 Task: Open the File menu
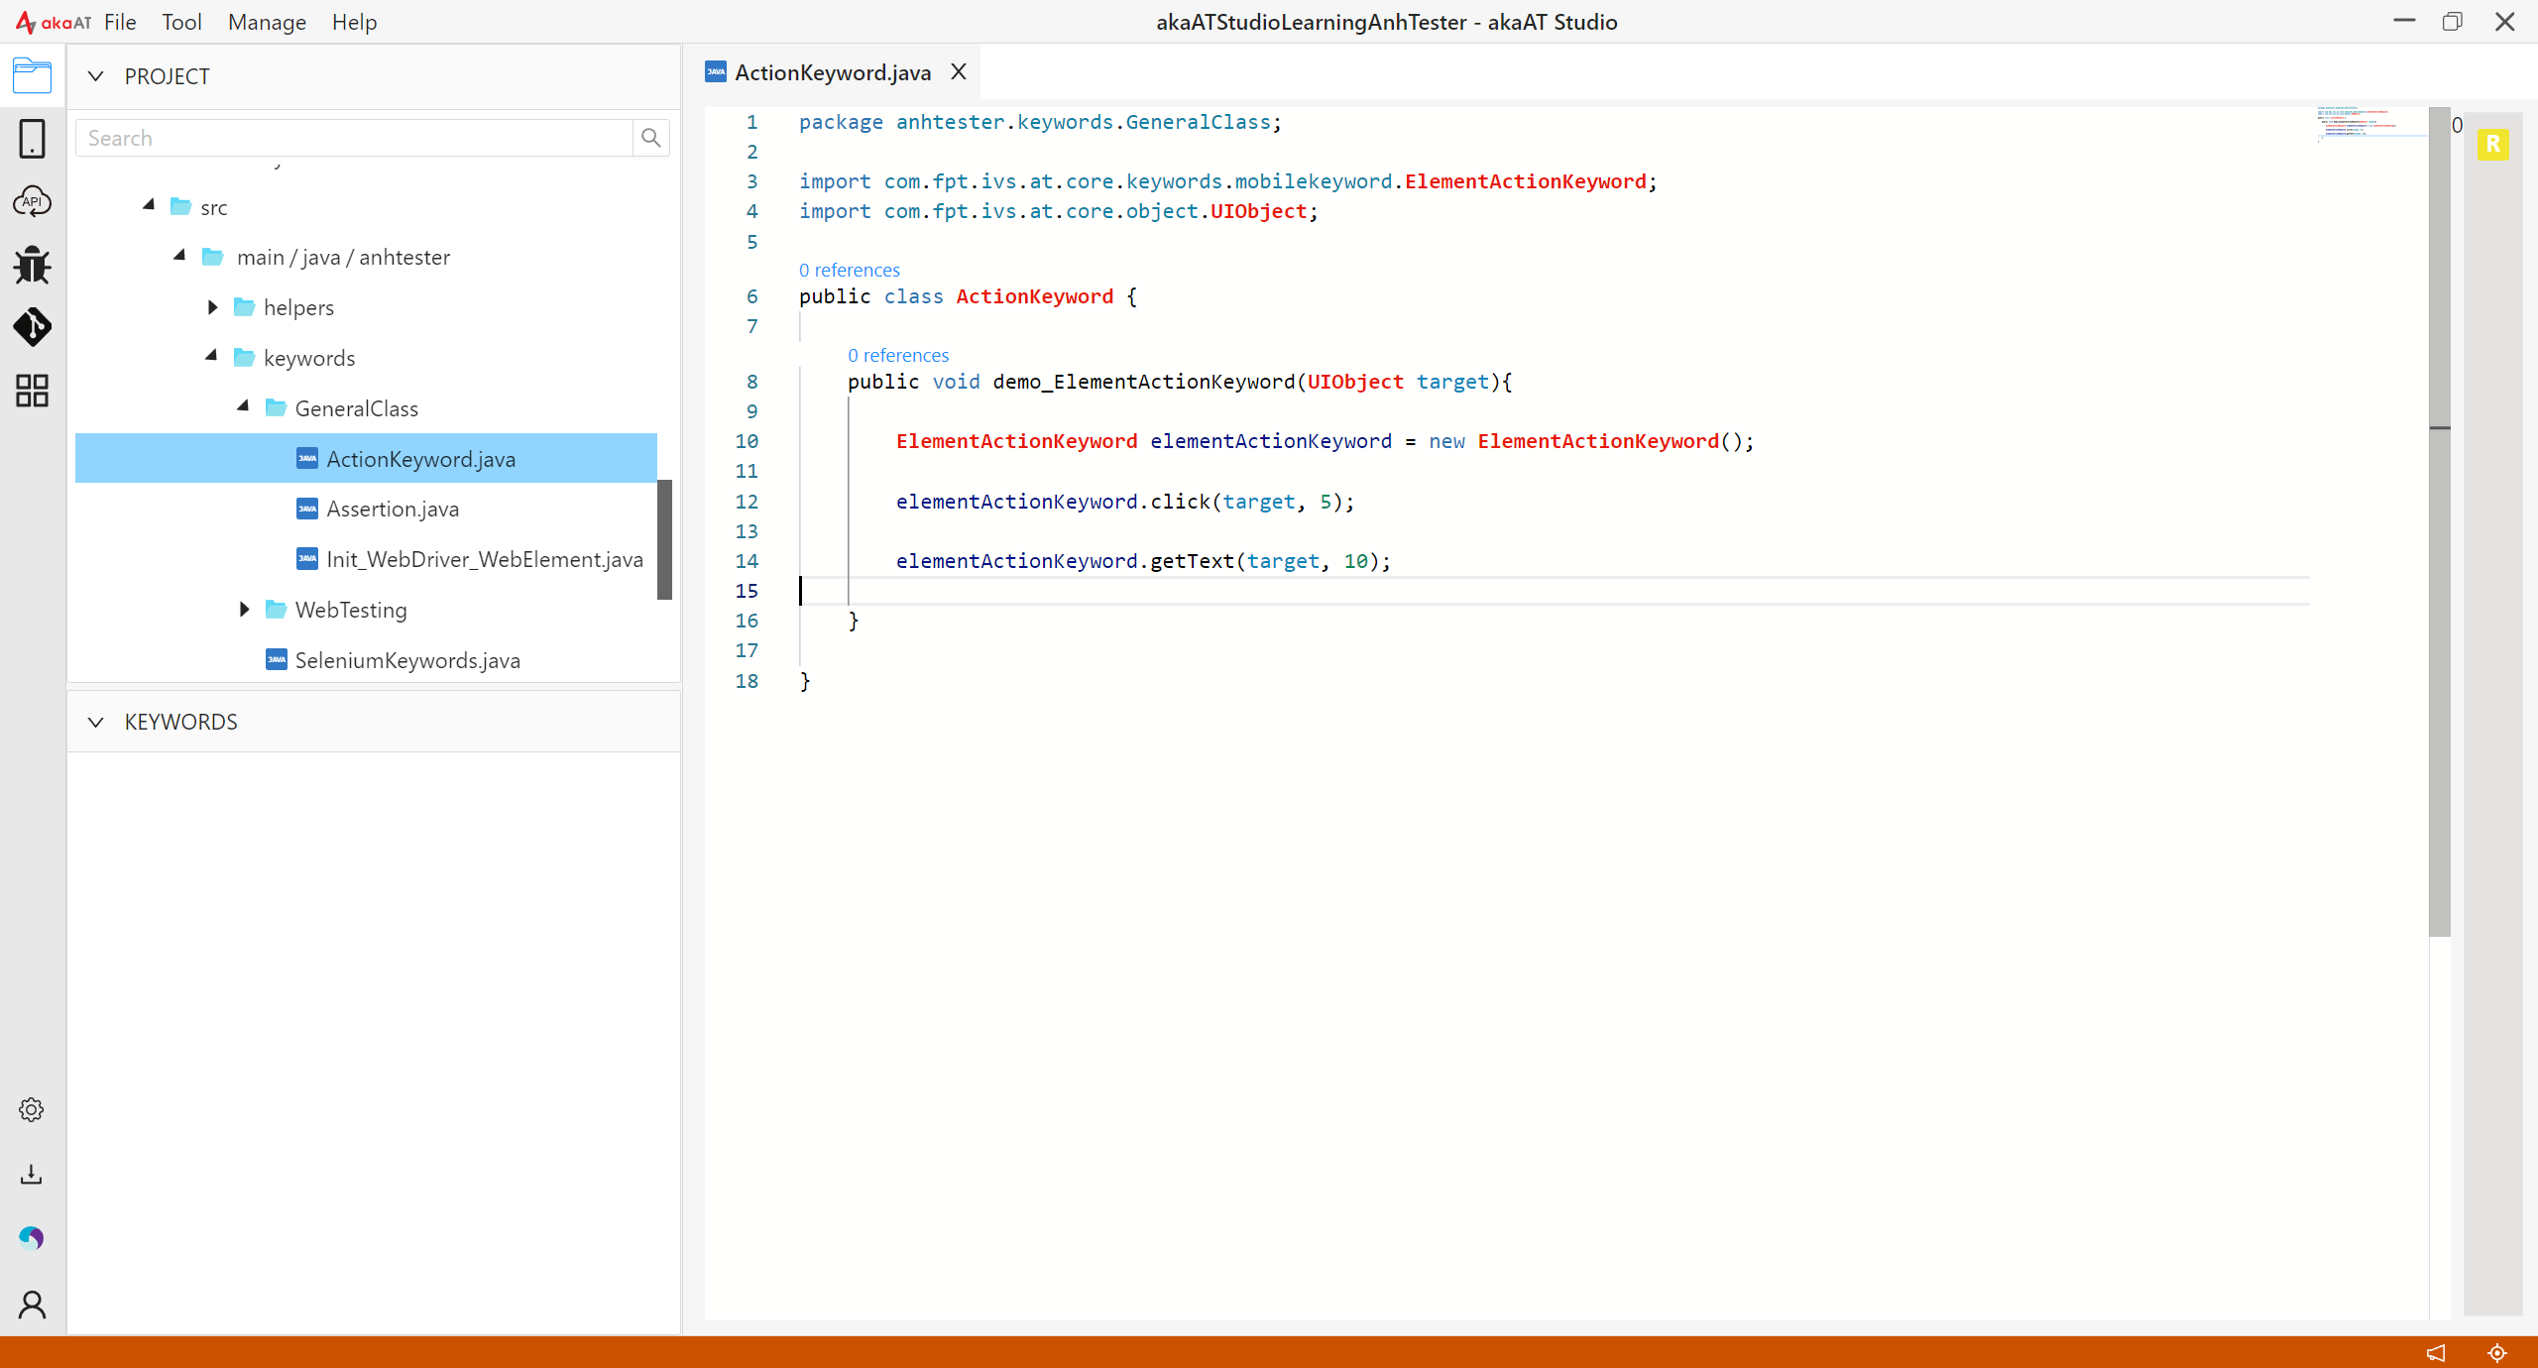(120, 22)
